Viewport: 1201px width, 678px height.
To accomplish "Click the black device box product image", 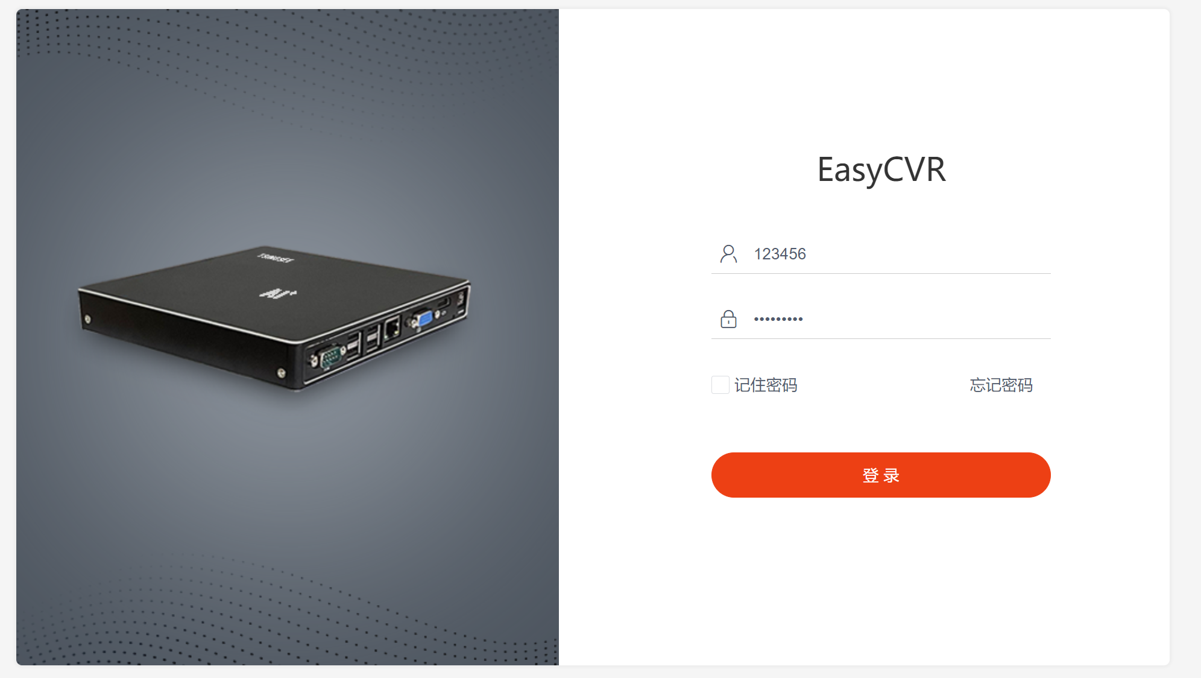I will [274, 317].
